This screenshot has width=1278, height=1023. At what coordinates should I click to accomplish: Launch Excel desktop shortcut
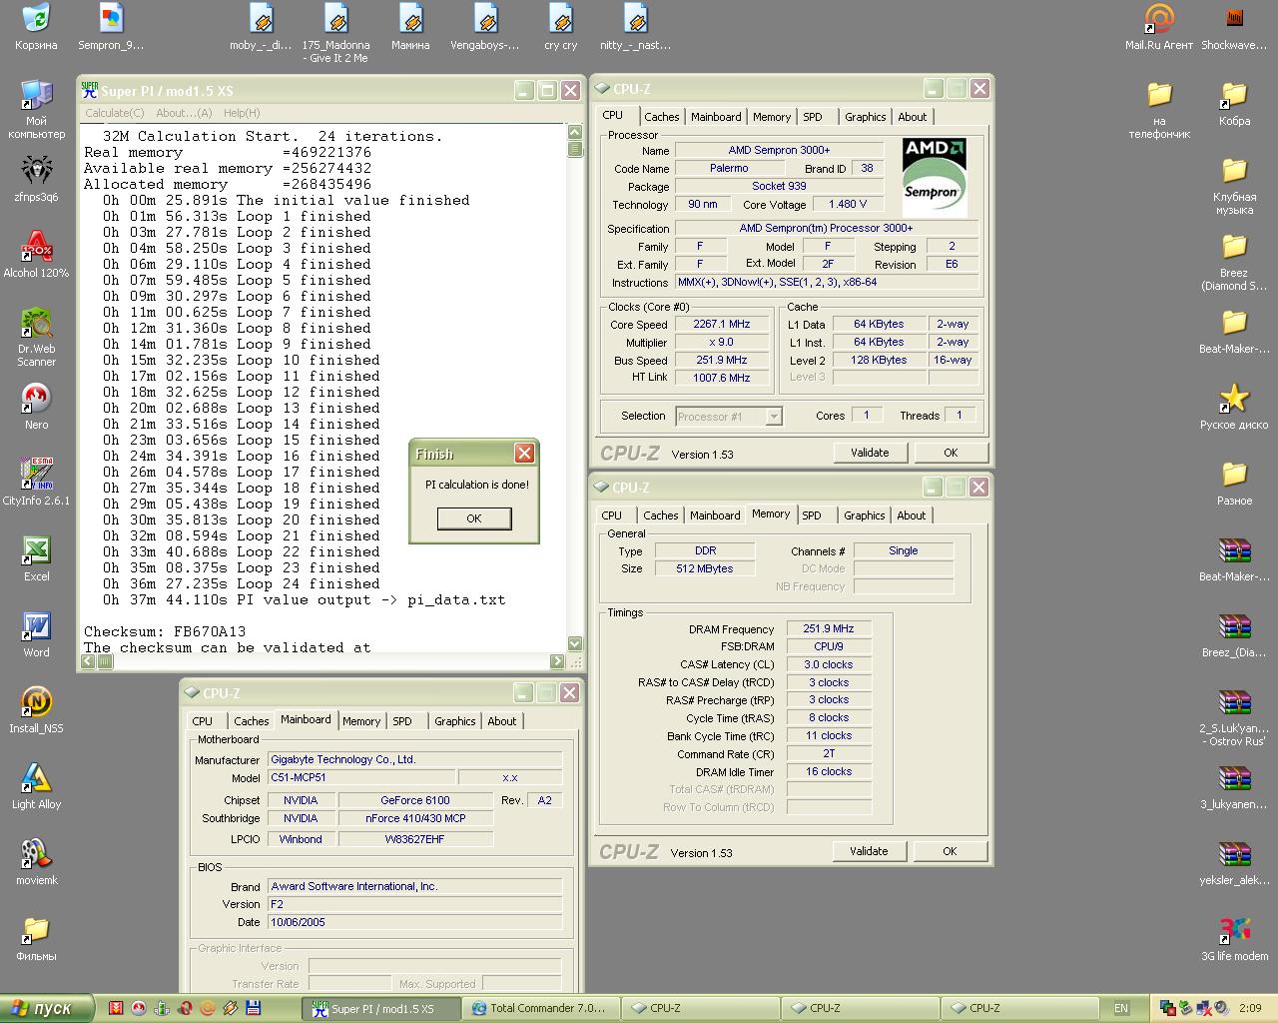pyautogui.click(x=36, y=558)
